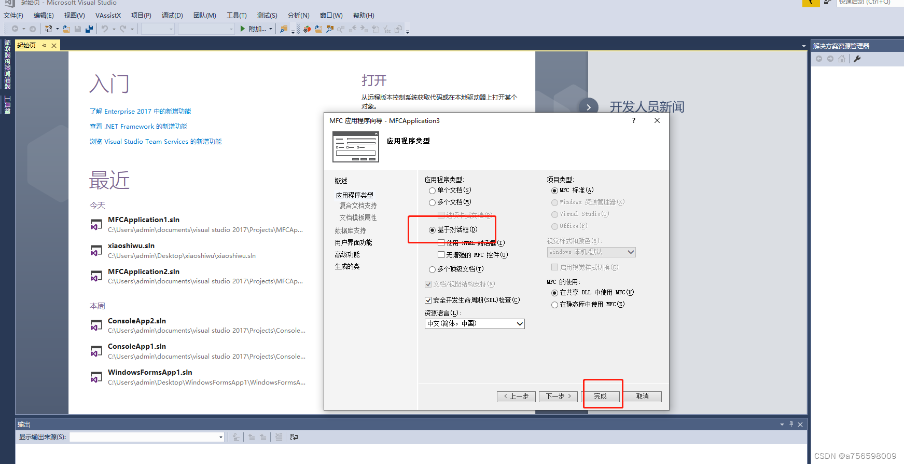The image size is (904, 464).
Task: Select the MFC 标准(A) project type radio
Action: click(x=554, y=190)
